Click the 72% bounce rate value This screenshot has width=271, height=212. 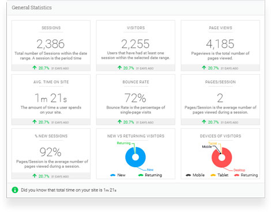coord(135,98)
